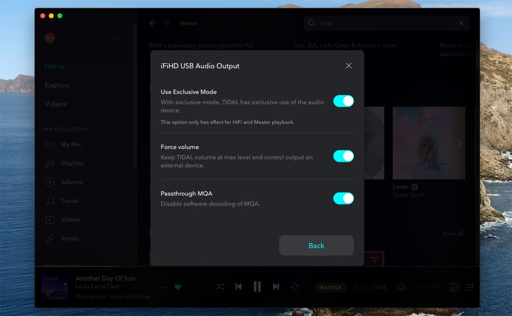Open the Lover album title link
Image resolution: width=512 pixels, height=316 pixels.
point(400,187)
